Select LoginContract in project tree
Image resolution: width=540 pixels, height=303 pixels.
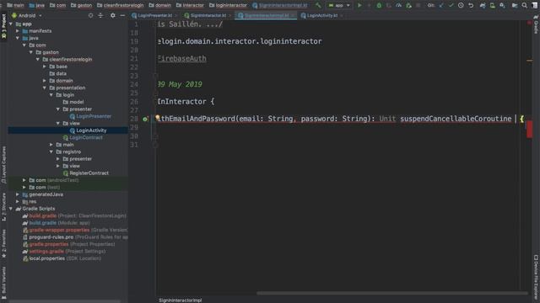[x=86, y=137]
